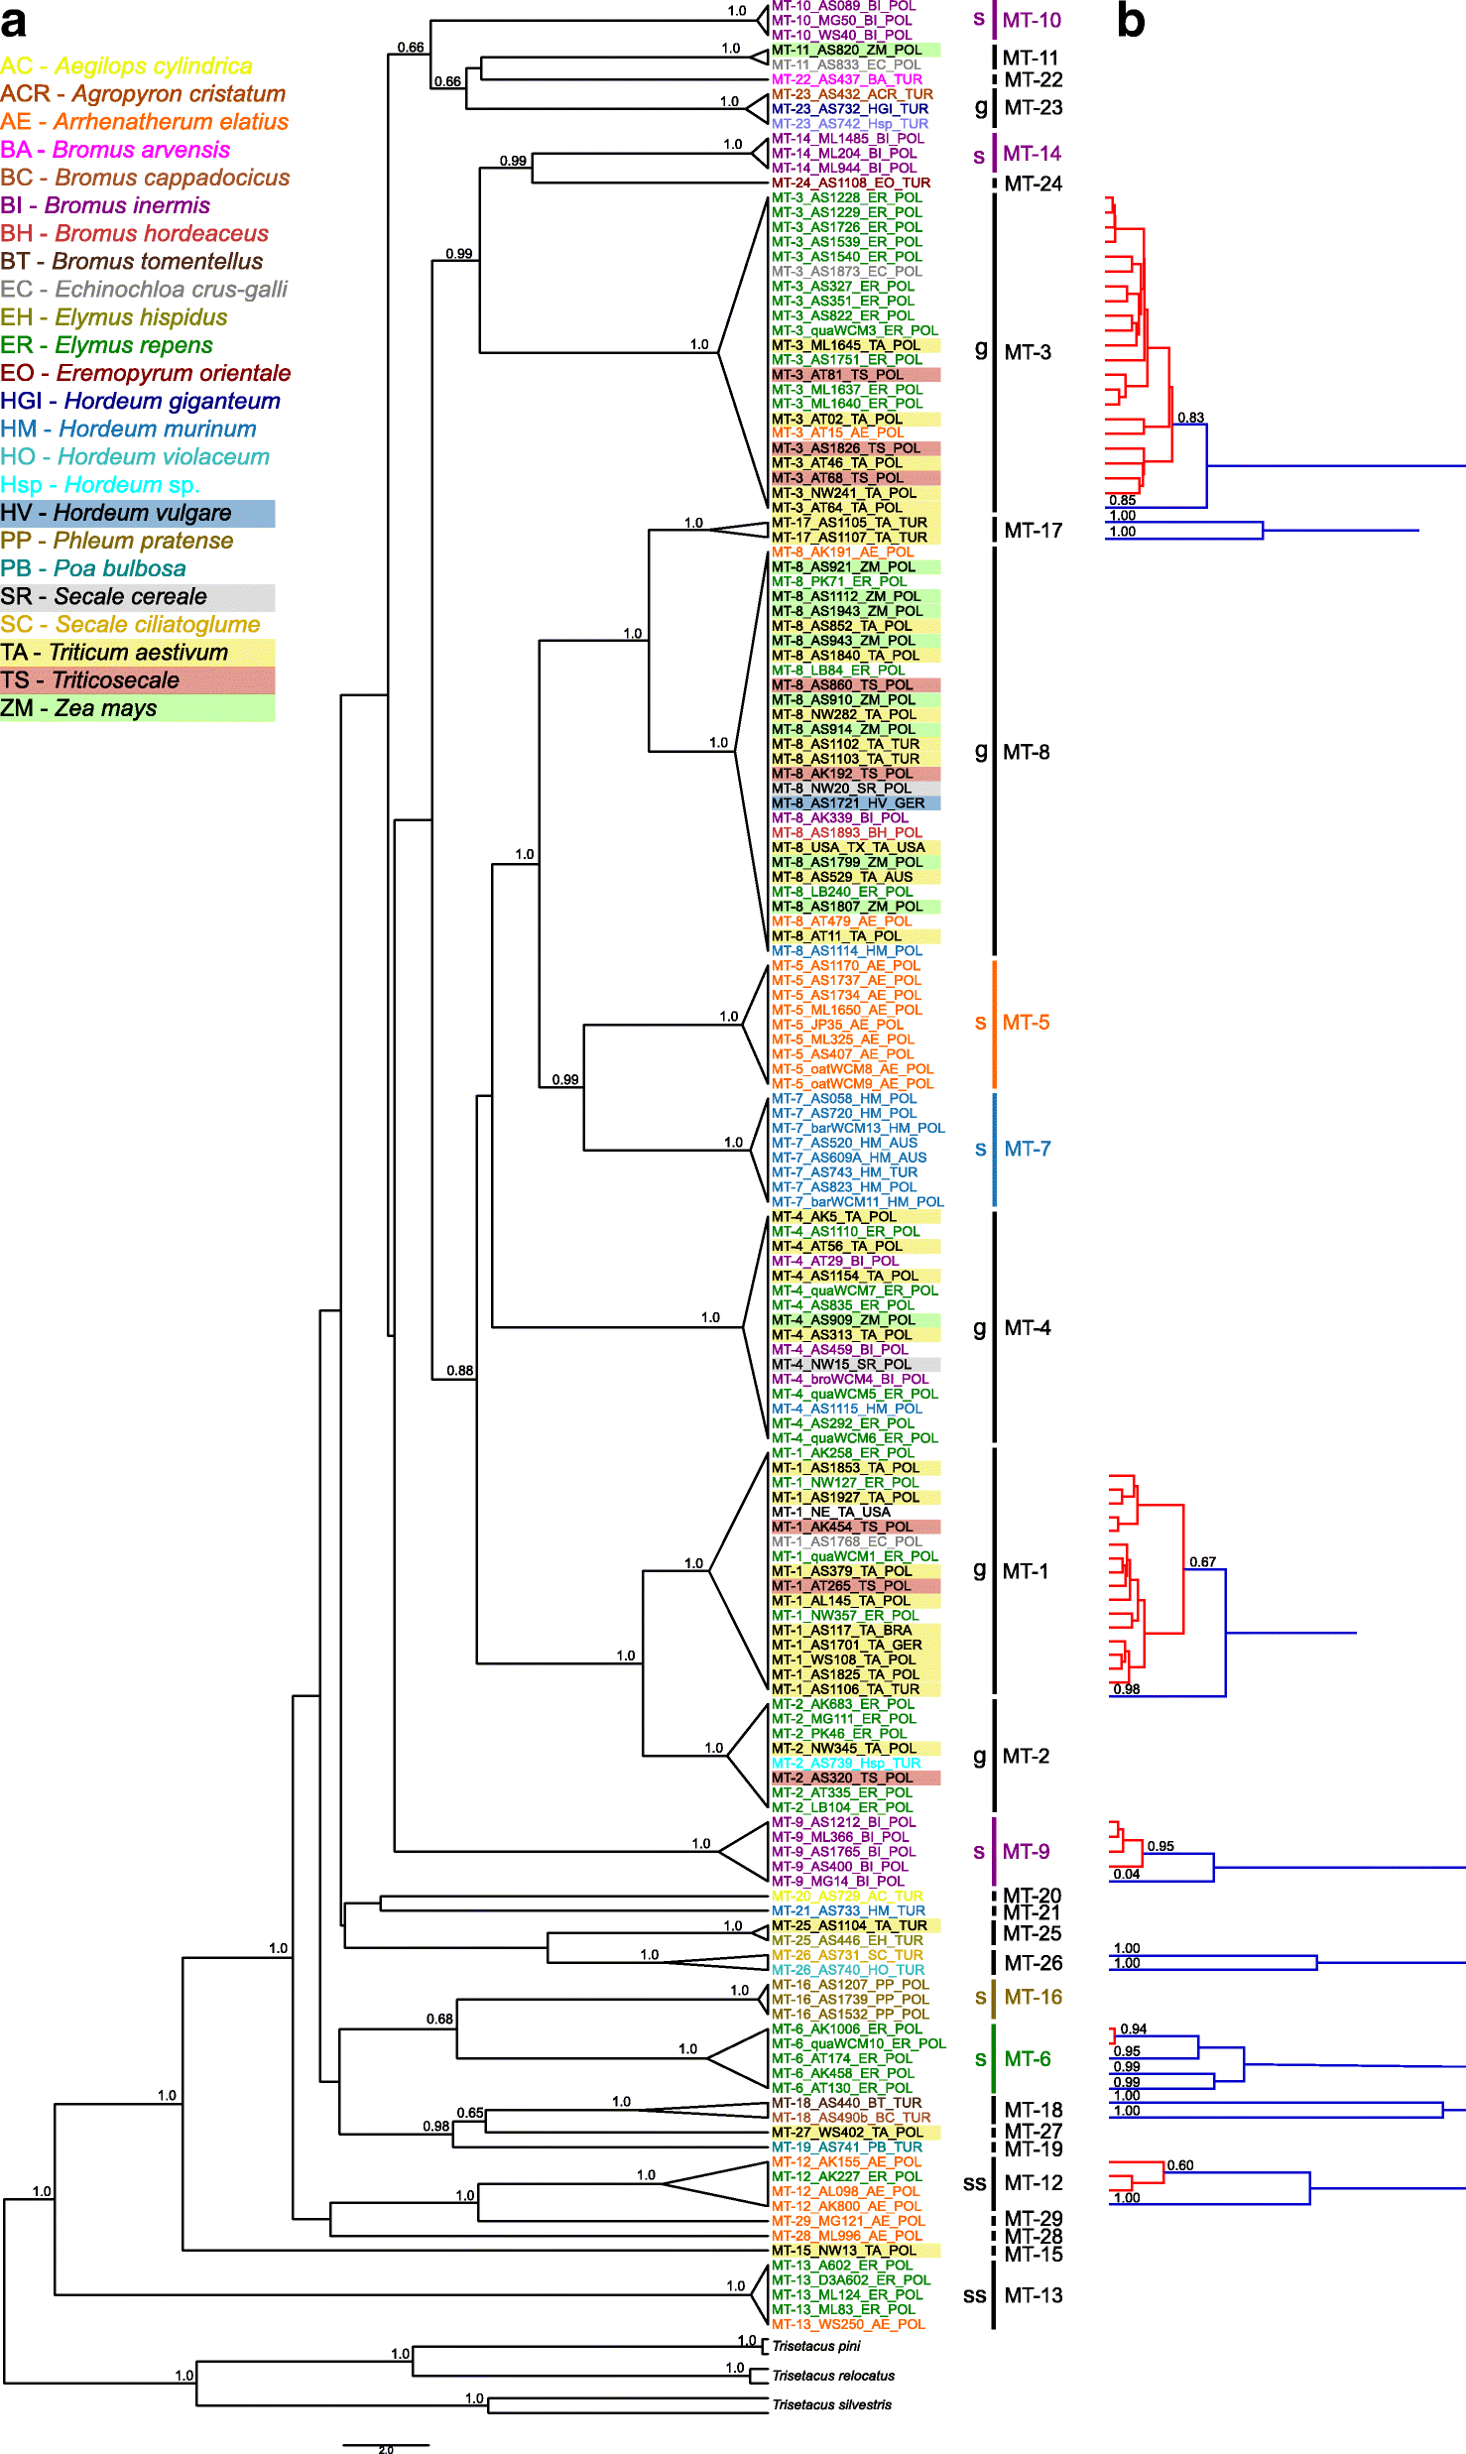Click support value '0.67' beside MT-1 in panel b
This screenshot has width=1466, height=2454.
[1202, 1562]
